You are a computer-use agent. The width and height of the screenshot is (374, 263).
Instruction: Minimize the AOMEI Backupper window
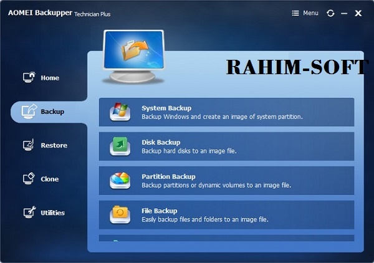pos(344,14)
